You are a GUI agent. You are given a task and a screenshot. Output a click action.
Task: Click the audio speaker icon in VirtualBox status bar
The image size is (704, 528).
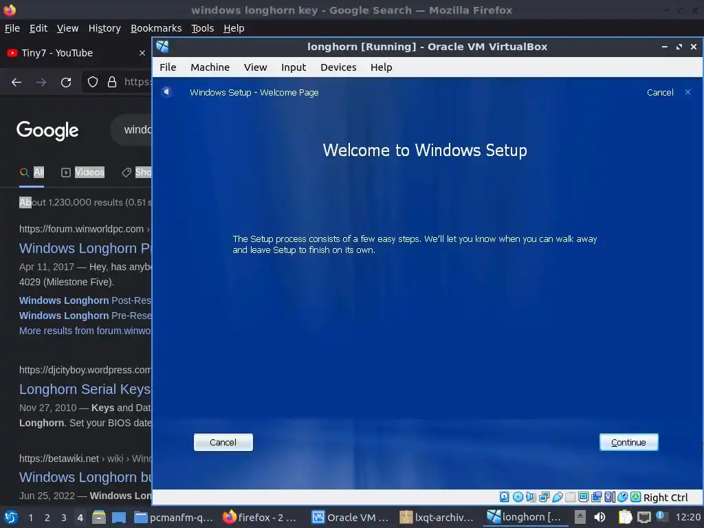tap(531, 497)
